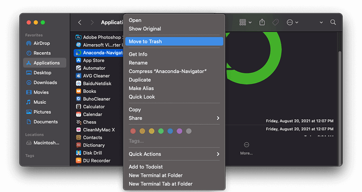Click the Recents clock icon

click(x=29, y=53)
